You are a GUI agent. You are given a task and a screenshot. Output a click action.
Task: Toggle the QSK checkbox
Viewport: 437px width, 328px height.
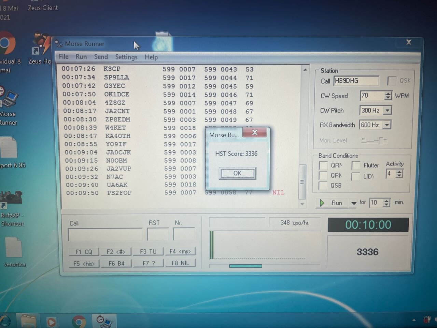pos(392,81)
